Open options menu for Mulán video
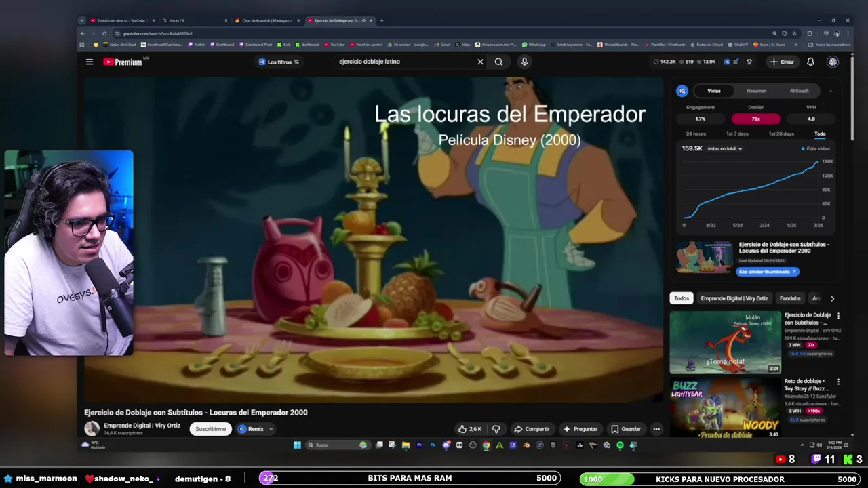 838,316
